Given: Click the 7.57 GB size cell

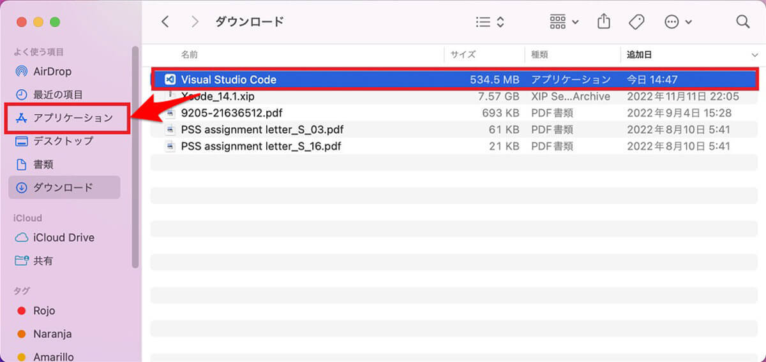Looking at the screenshot, I should pos(499,97).
